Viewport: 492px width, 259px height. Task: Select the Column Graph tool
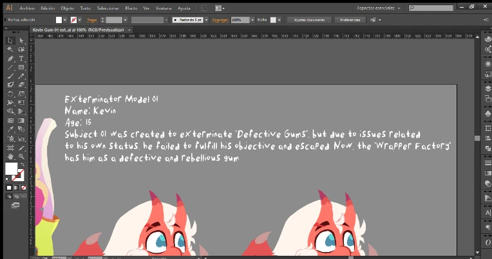pyautogui.click(x=21, y=138)
